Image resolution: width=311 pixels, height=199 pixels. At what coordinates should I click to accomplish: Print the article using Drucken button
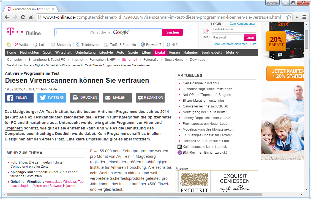pyautogui.click(x=84, y=98)
